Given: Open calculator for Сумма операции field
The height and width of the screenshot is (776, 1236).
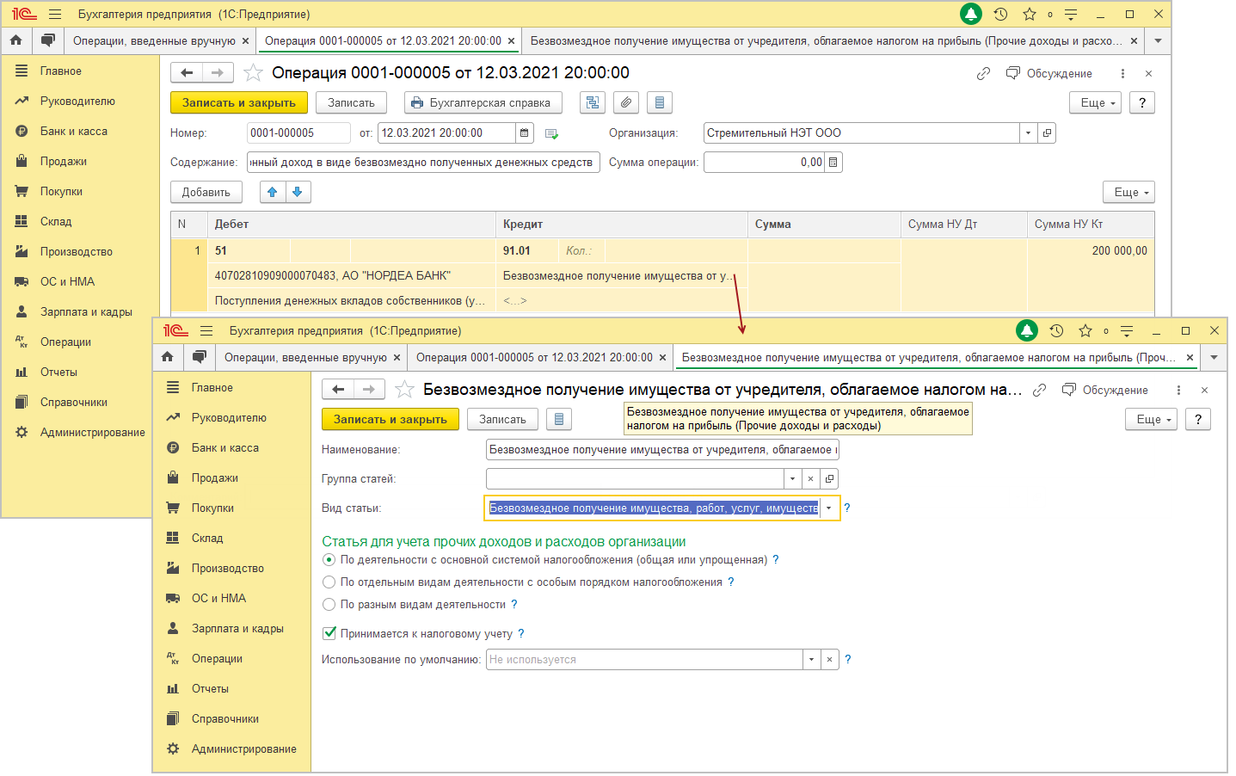Looking at the screenshot, I should click(x=833, y=163).
